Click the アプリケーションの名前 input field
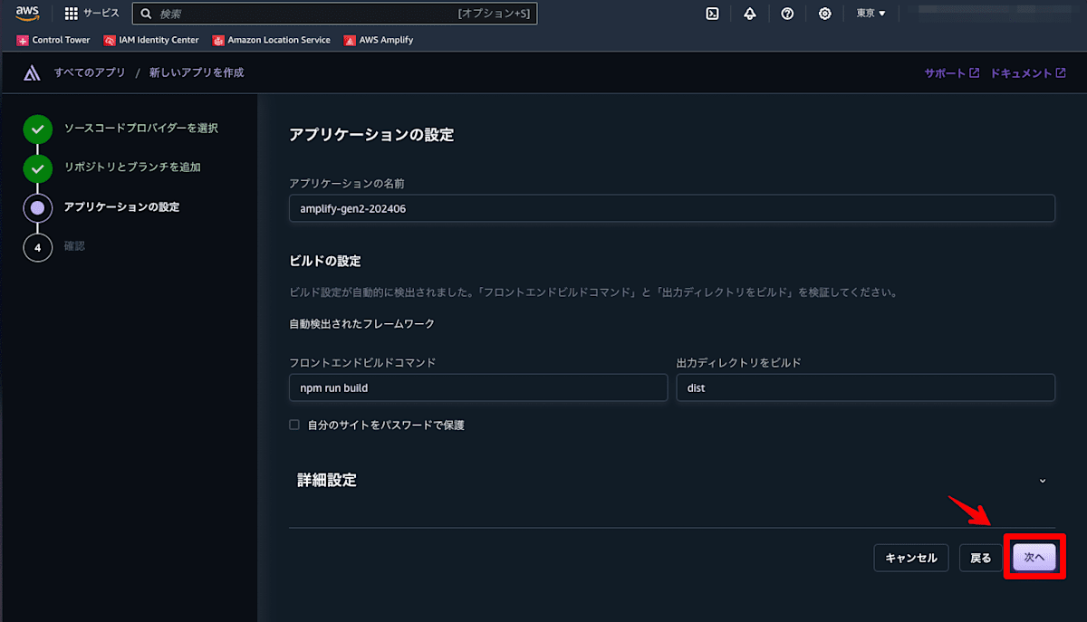The image size is (1087, 622). point(672,208)
